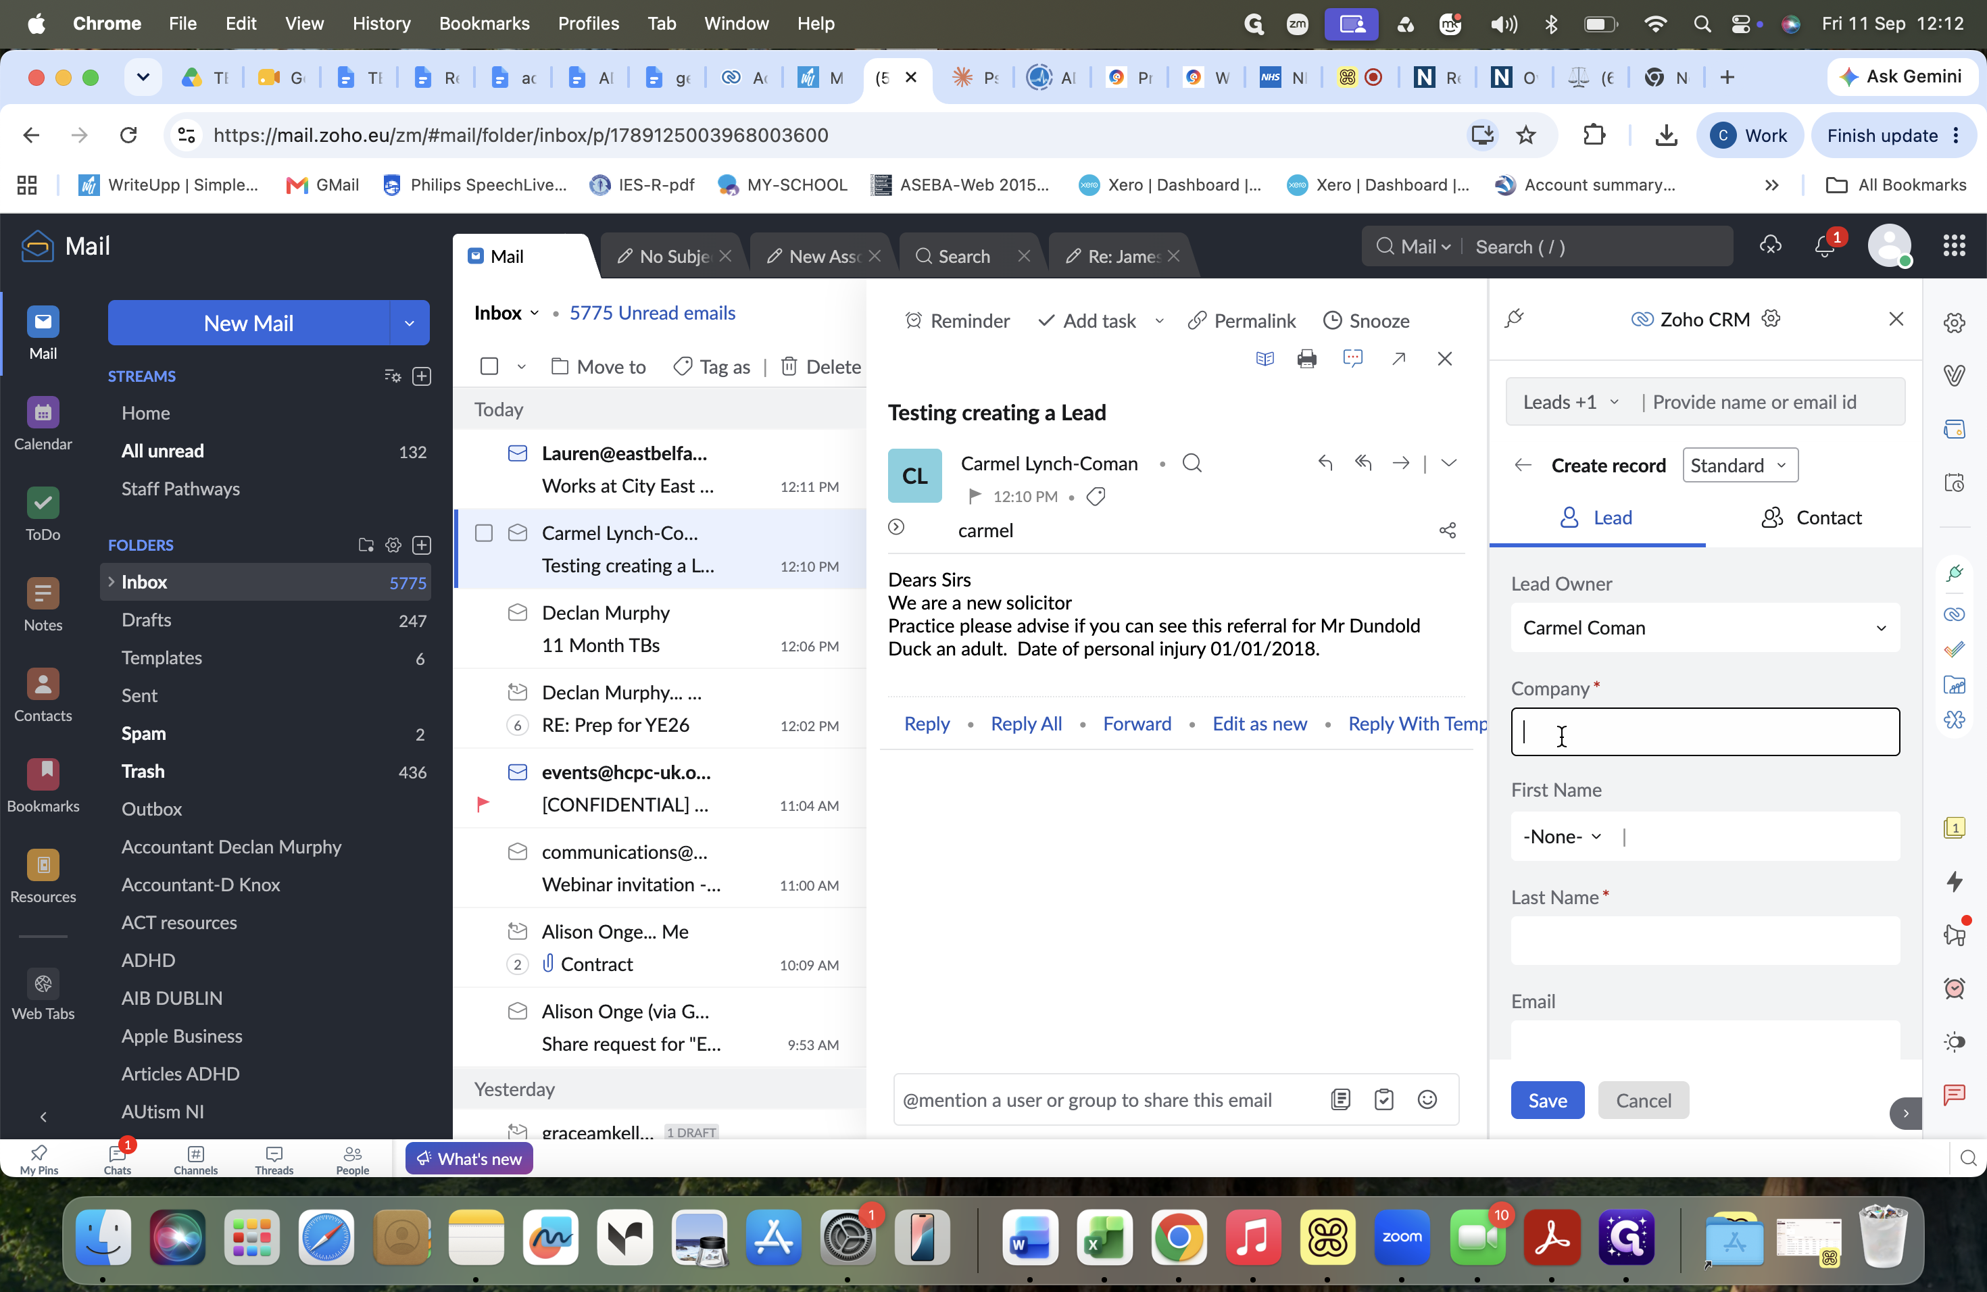Image resolution: width=1987 pixels, height=1292 pixels.
Task: Toggle read status envelope on Declan Murphy 11 Month TBs
Action: point(518,613)
